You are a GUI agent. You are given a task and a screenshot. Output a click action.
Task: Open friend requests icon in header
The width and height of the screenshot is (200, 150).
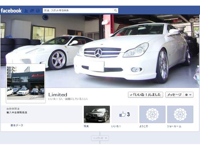[x=26, y=11]
